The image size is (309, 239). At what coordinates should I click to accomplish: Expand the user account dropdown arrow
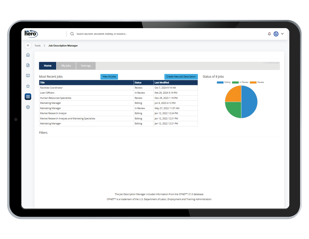[x=282, y=34]
